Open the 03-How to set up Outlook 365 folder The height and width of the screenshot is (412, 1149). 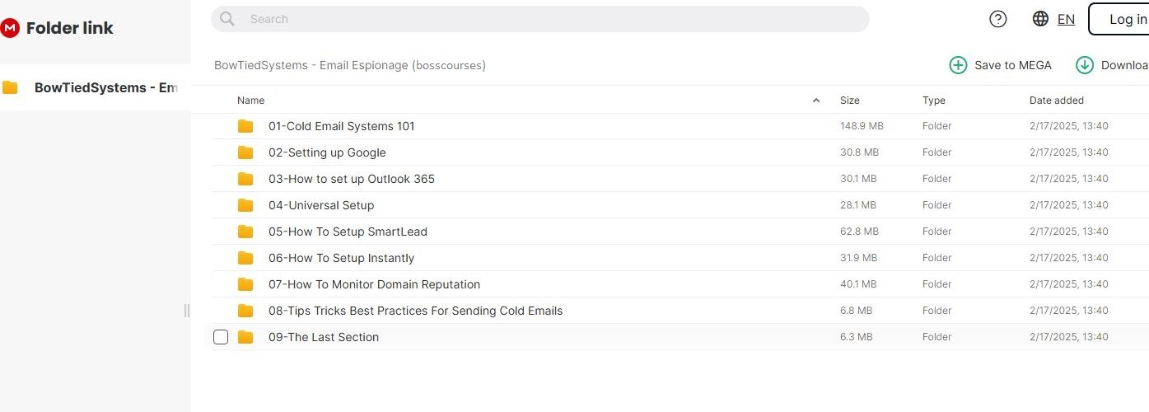[351, 179]
